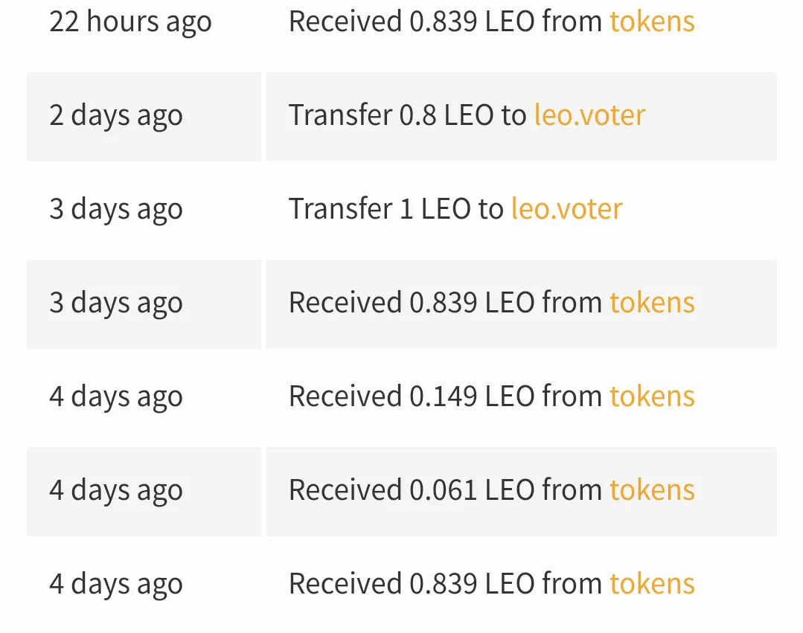This screenshot has width=803, height=633.
Task: Click the 2 days ago timestamp
Action: point(116,116)
